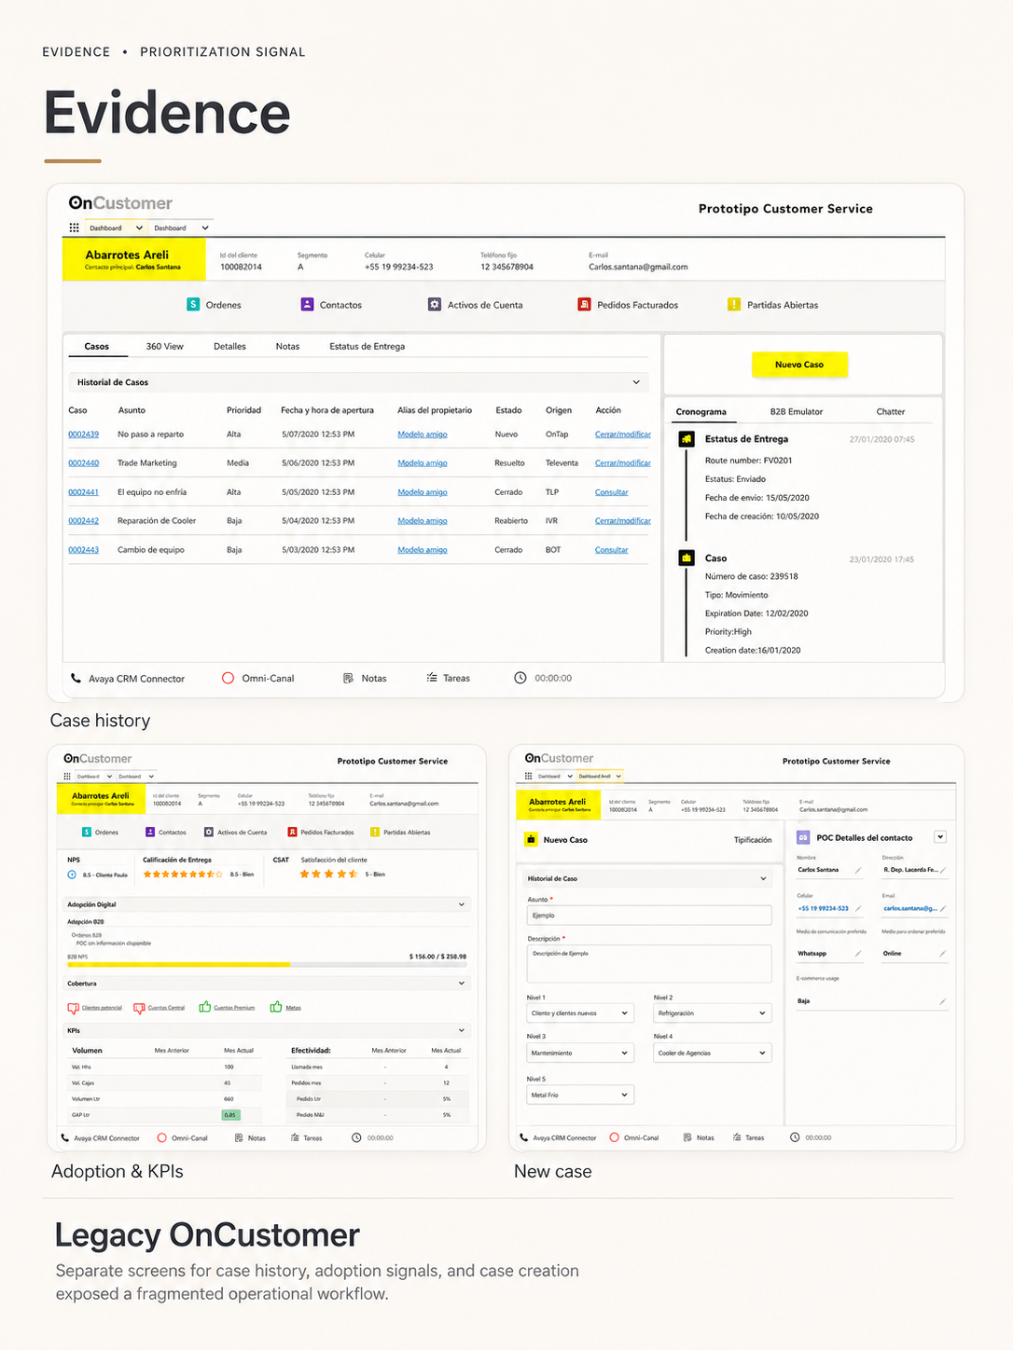The width and height of the screenshot is (1013, 1350).
Task: Collapse the Historial de Casos section chevron
Action: [x=636, y=382]
